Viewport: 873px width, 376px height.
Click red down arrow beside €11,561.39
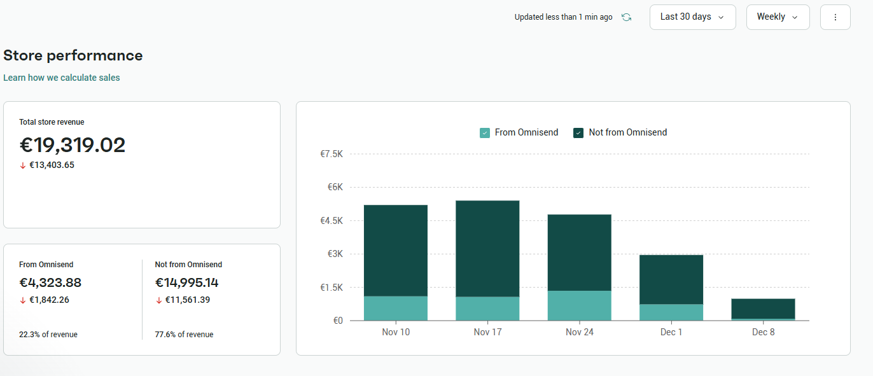(x=159, y=300)
